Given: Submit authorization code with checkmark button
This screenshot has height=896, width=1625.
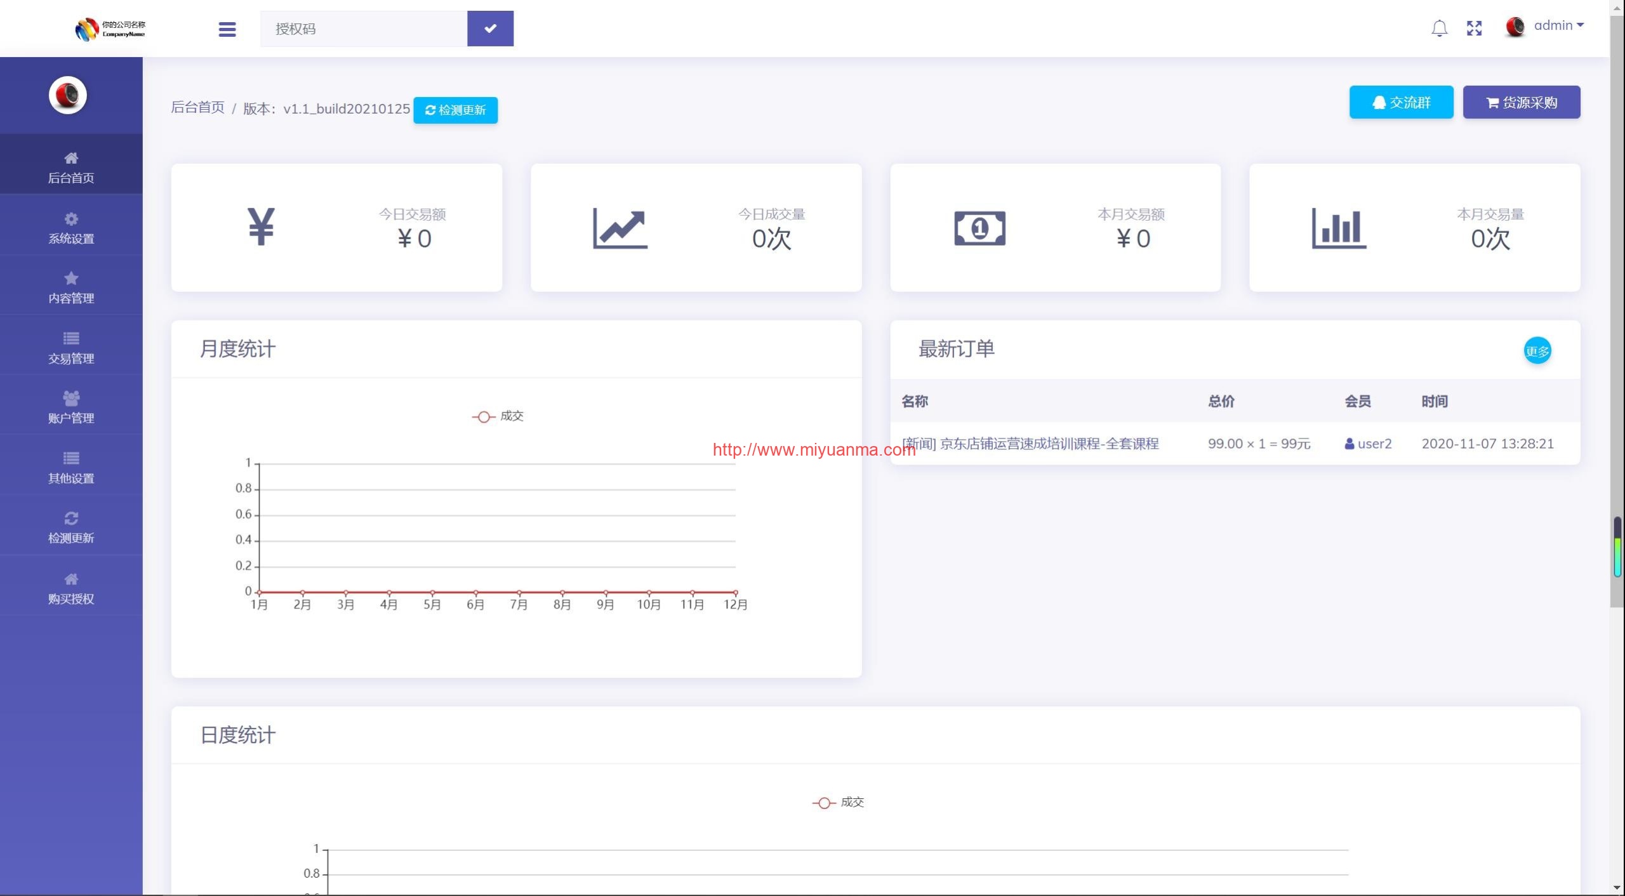Looking at the screenshot, I should [x=490, y=29].
